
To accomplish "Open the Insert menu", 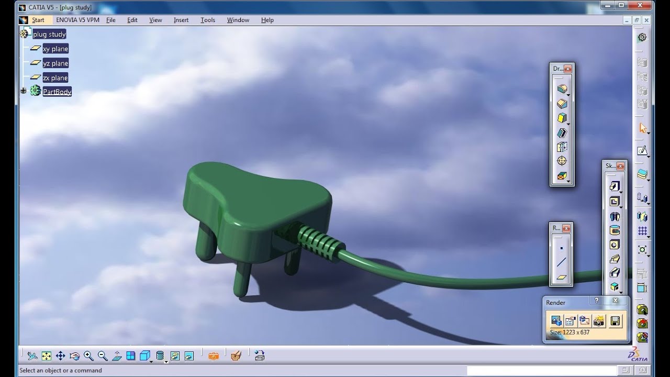I will 181,20.
